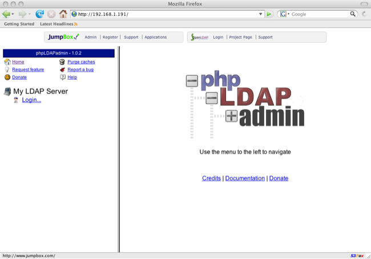
Task: Click the RSS feed icon by Latest Headlines
Action: point(76,24)
